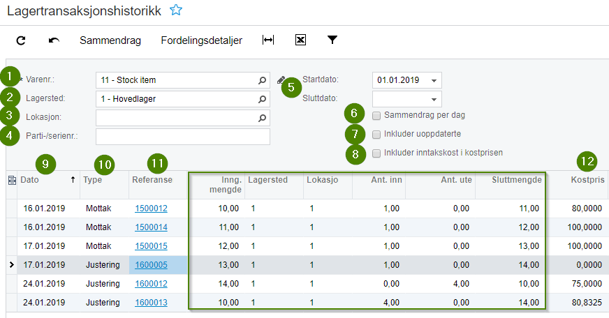Open the Varenr. lookup magnifier
This screenshot has width=609, height=318.
[x=262, y=80]
